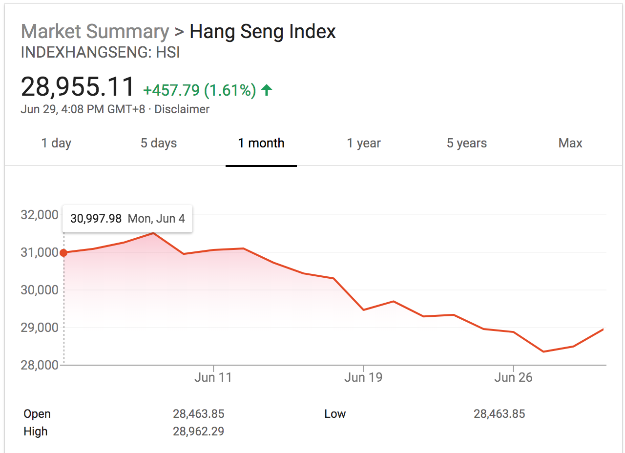Click the INDEXHANGSENG: HSI ticker label
Screen dimensions: 625x453
point(100,52)
